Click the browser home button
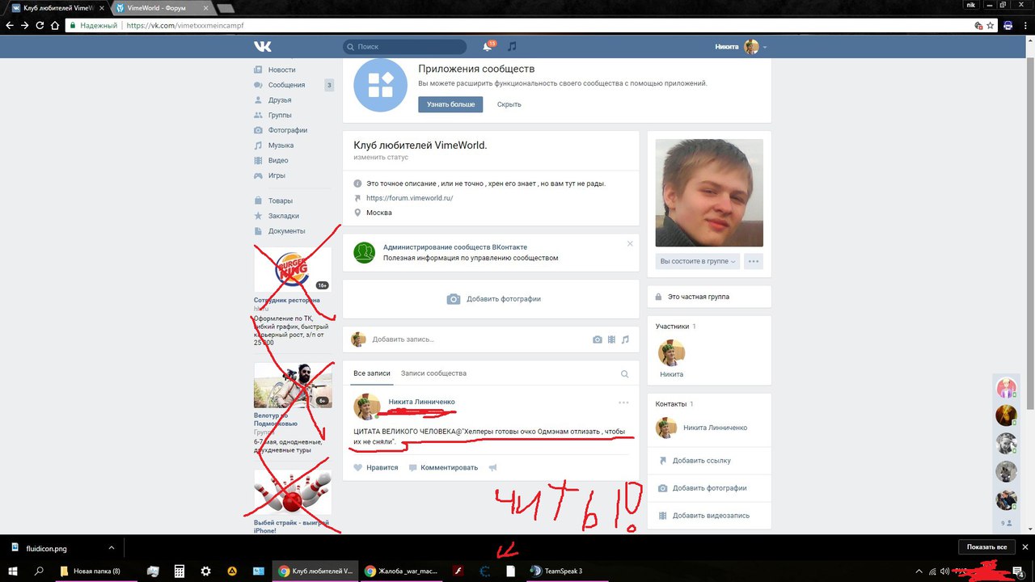 (55, 25)
